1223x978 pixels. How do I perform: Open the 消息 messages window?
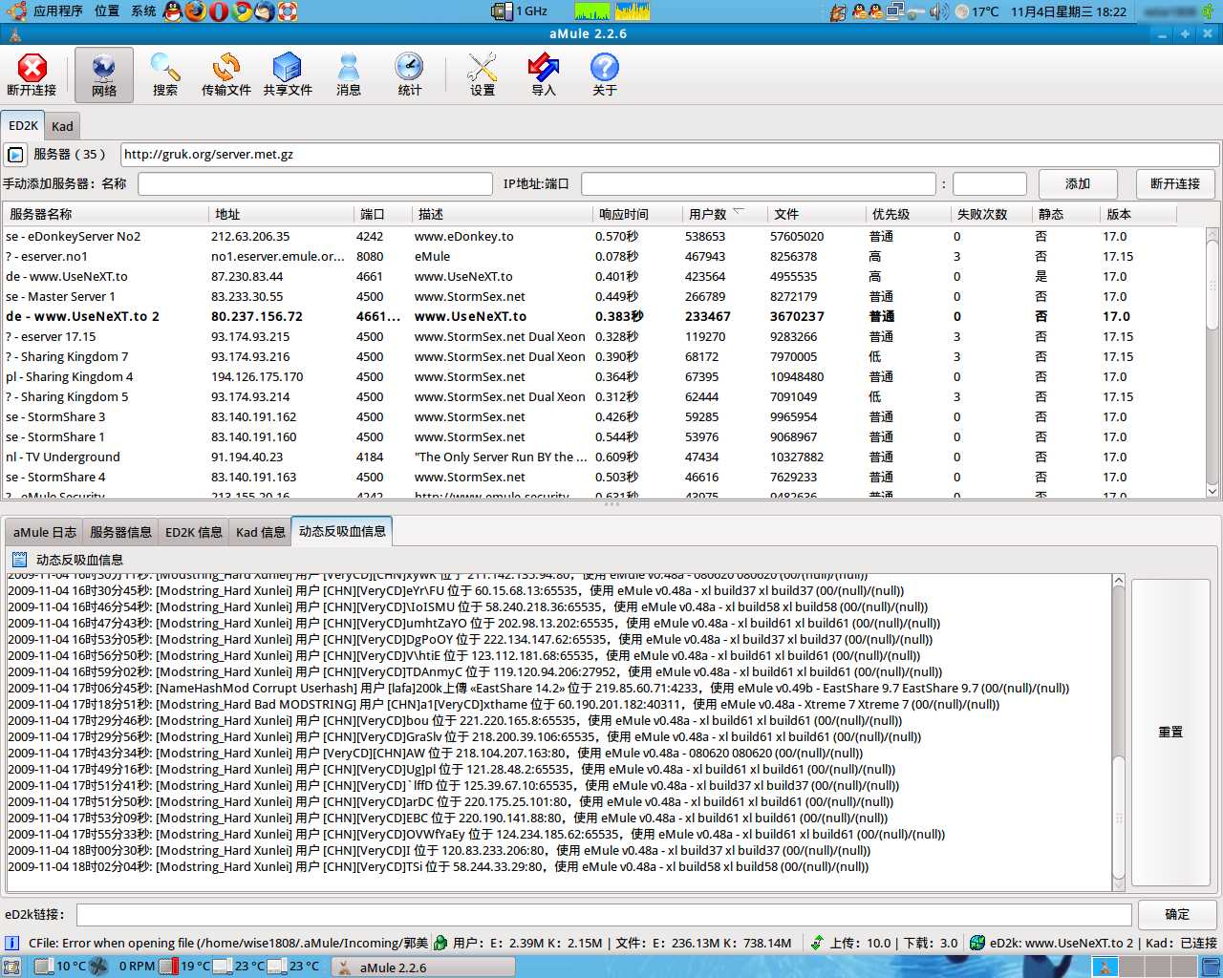[349, 74]
